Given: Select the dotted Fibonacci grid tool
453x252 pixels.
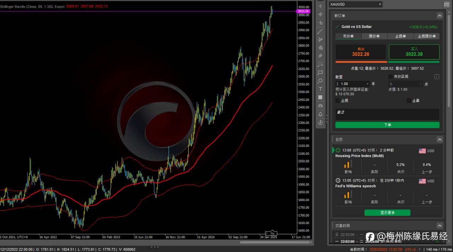Looking at the screenshot, I should [x=320, y=64].
